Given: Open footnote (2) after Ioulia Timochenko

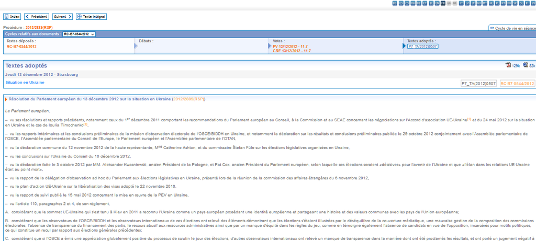Looking at the screenshot, I should 86,124.
